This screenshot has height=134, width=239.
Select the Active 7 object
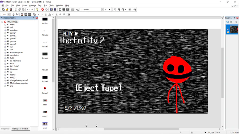tap(45, 91)
